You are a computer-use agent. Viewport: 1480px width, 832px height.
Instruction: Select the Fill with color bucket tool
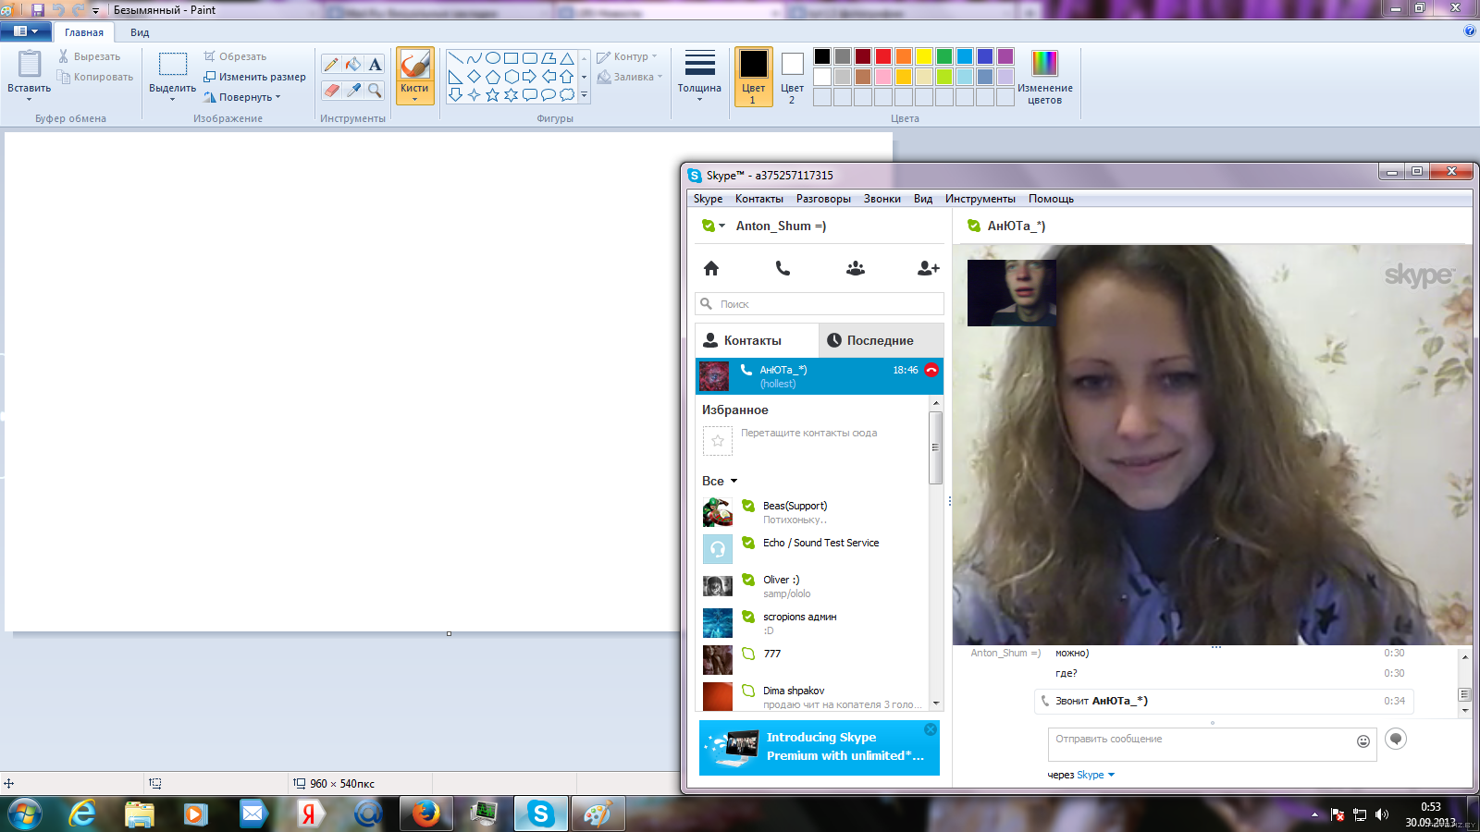[x=353, y=64]
